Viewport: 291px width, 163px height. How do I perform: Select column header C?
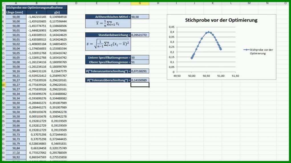pos(57,3)
